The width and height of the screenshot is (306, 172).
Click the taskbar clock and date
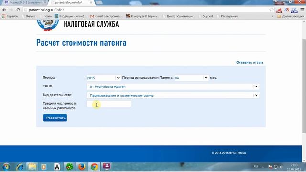(x=294, y=167)
